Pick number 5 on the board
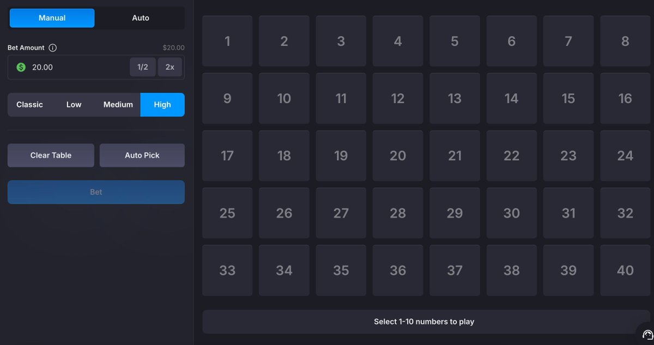654x345 pixels. coord(455,41)
